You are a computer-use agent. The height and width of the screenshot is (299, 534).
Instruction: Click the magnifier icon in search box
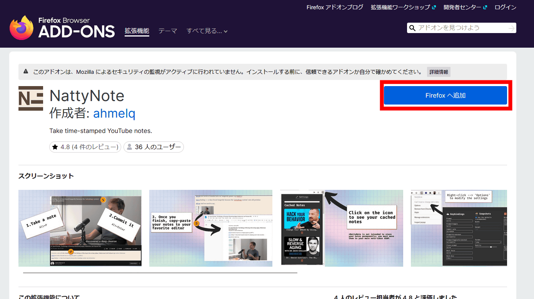(x=412, y=28)
